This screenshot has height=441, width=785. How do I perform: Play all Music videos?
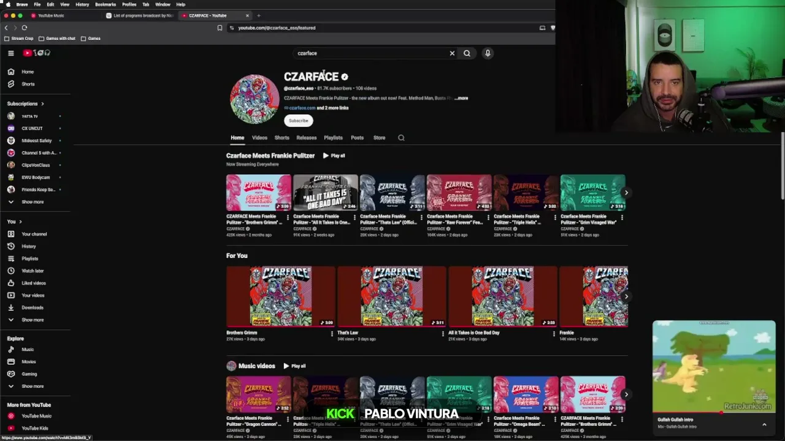pos(294,366)
